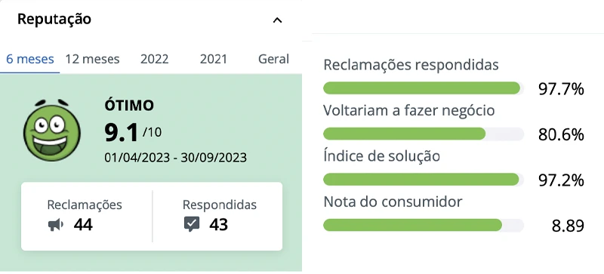Image resolution: width=604 pixels, height=274 pixels.
Task: Click the Respondidas count 43
Action: pos(219,224)
